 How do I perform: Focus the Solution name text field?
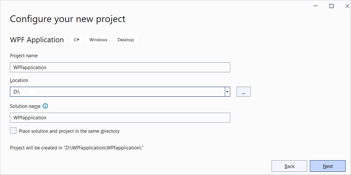(120, 117)
